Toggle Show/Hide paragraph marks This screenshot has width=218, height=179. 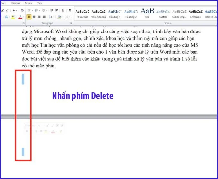pyautogui.click(x=70, y=10)
